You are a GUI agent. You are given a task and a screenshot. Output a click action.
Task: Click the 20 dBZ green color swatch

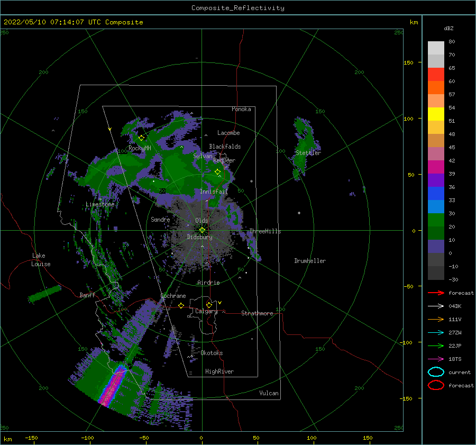[x=436, y=220]
